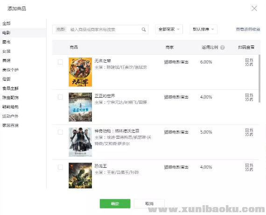Click the 神奇动物：格林德沃之罪 title text
This screenshot has height=215, width=266.
117,131
